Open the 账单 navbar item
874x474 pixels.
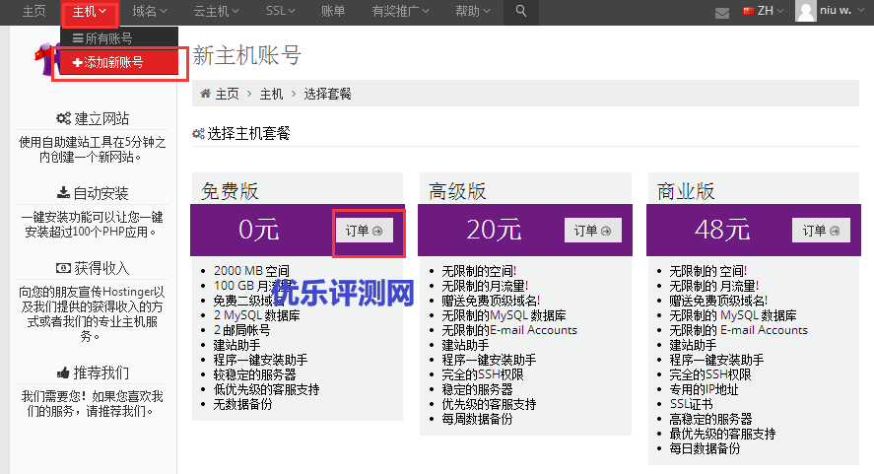[x=333, y=12]
